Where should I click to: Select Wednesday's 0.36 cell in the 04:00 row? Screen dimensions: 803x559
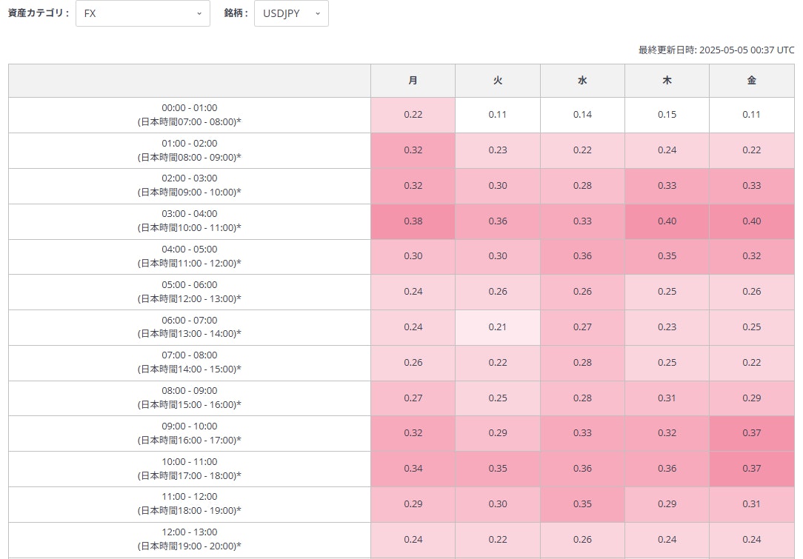(582, 256)
